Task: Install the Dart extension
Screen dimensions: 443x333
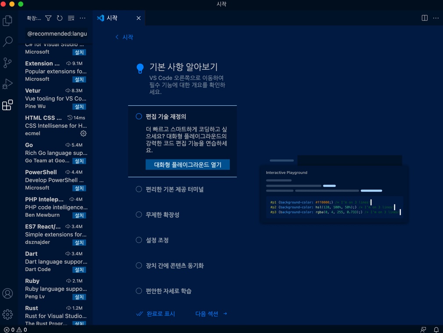Action: [79, 270]
